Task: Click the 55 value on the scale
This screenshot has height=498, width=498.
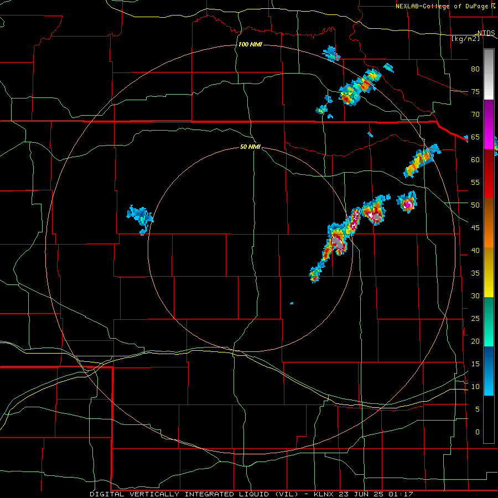Action: (x=475, y=182)
